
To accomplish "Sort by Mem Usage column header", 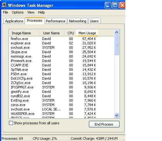I will (87, 33).
